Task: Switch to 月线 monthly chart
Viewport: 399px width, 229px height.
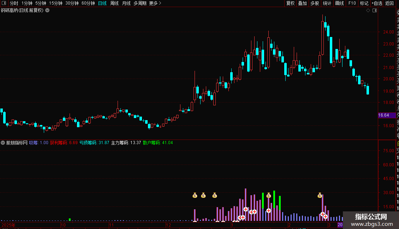Action: [x=126, y=3]
